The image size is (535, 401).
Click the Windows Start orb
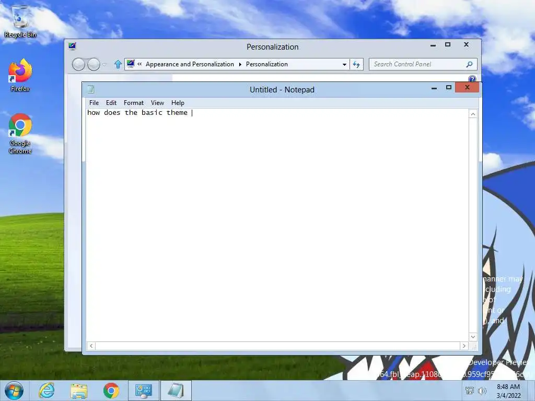pos(14,391)
